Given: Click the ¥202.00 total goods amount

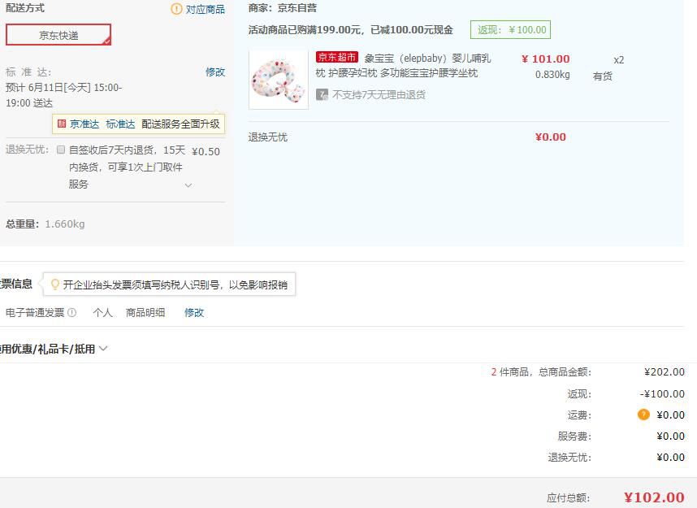Looking at the screenshot, I should point(665,372).
